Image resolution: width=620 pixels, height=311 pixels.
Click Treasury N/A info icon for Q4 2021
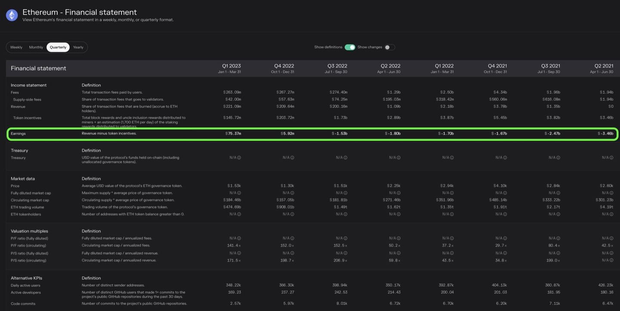[x=505, y=158]
